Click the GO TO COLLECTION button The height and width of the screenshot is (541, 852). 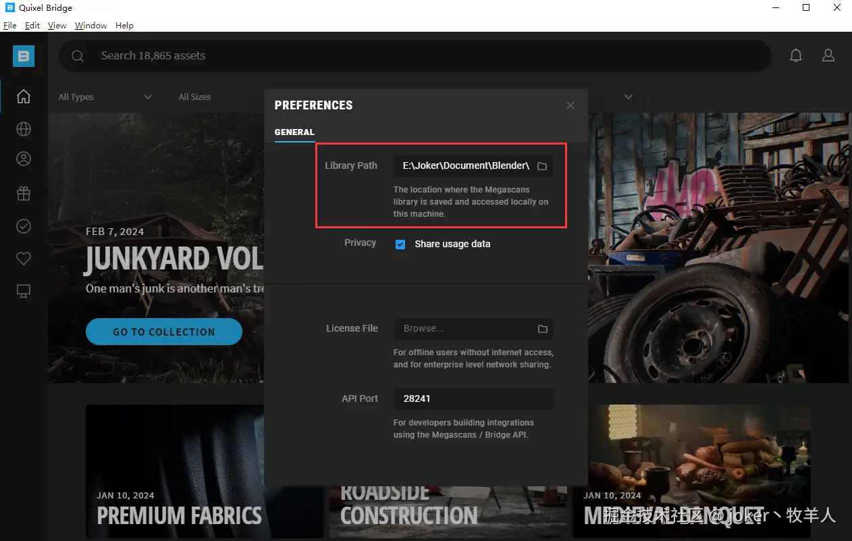tap(164, 332)
